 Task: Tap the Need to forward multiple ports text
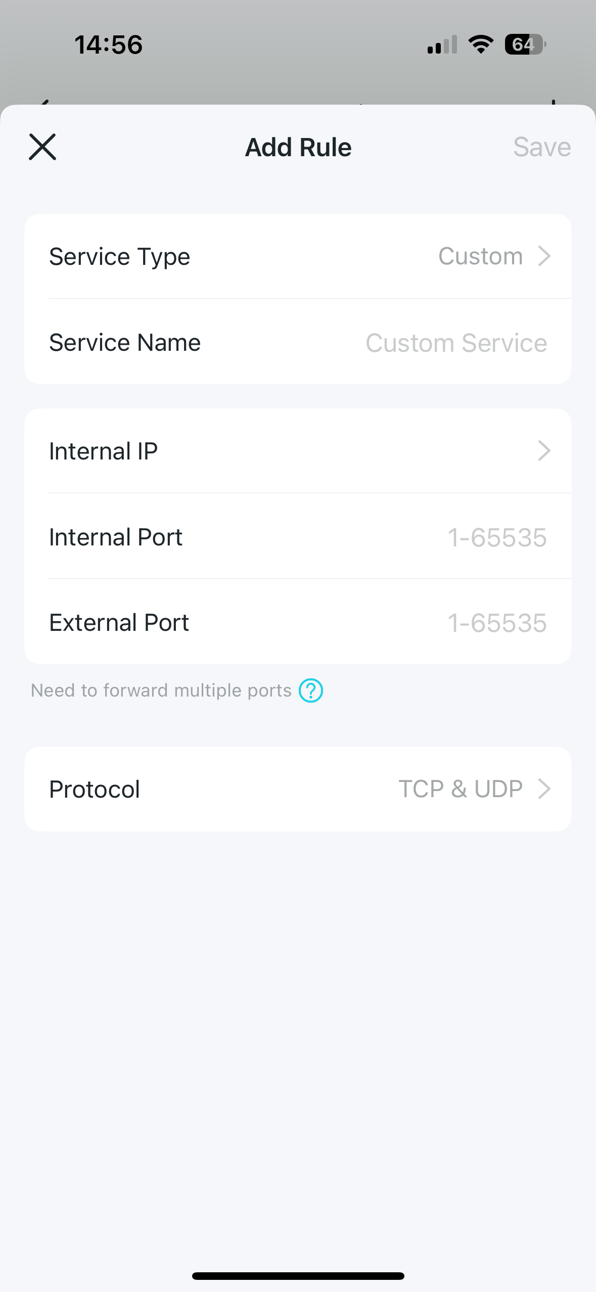tap(161, 690)
